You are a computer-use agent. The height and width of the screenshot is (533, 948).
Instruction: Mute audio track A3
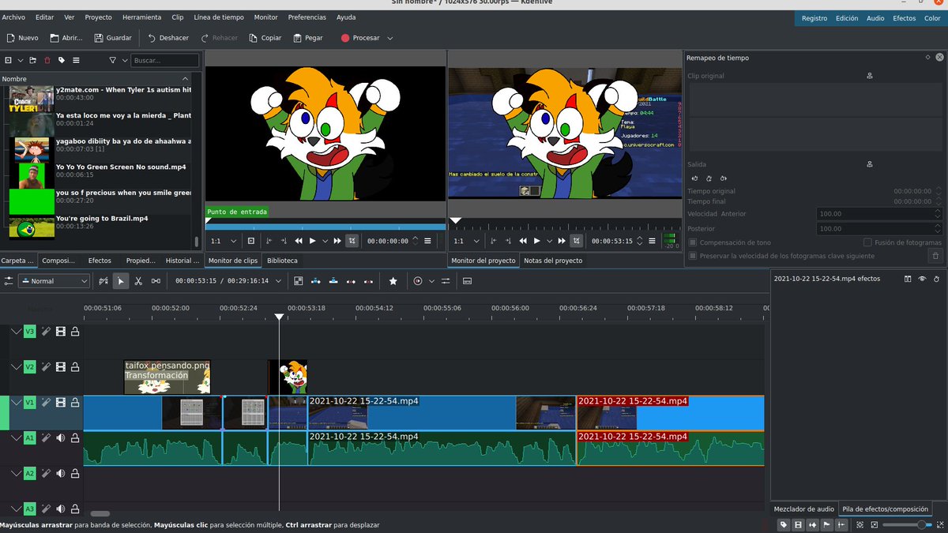point(60,509)
